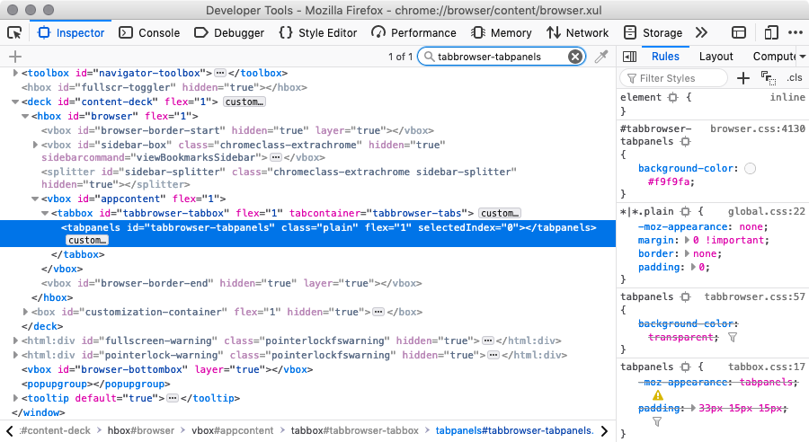
Task: Toggle responsive design mode
Action: pyautogui.click(x=770, y=33)
